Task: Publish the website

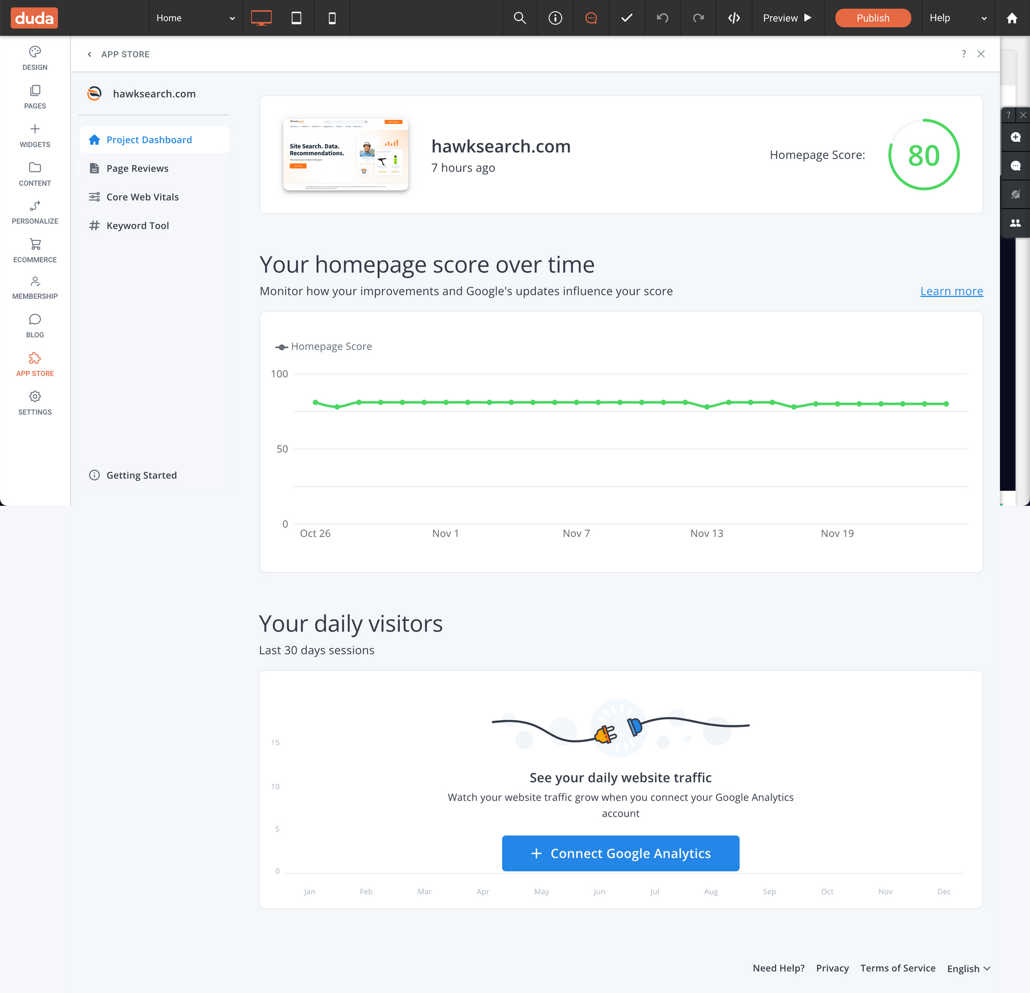Action: click(872, 18)
